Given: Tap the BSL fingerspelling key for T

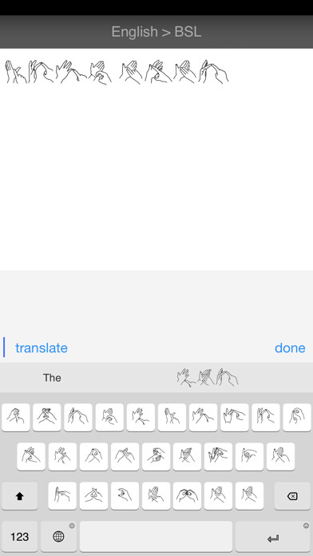Looking at the screenshot, I should (x=141, y=417).
